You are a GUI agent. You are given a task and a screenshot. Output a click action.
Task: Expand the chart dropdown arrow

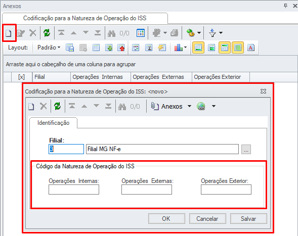186,48
